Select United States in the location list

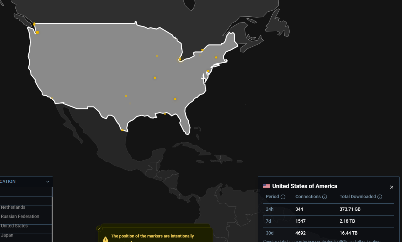coord(14,226)
